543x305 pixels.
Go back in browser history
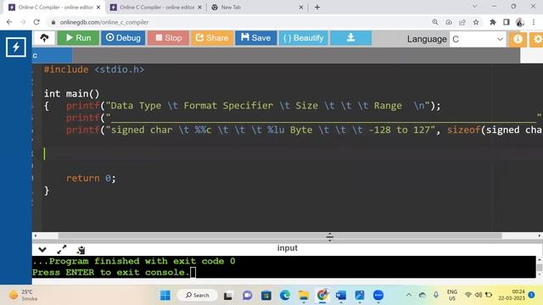coord(9,22)
